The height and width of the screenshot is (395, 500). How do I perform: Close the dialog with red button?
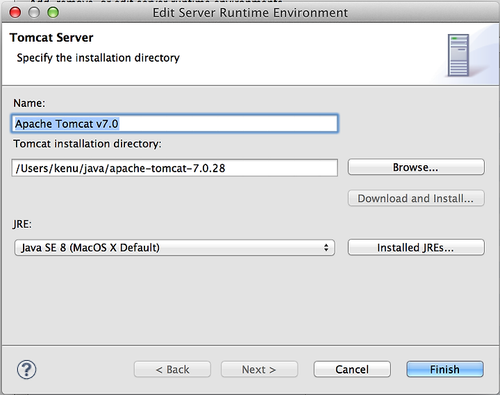(15, 12)
